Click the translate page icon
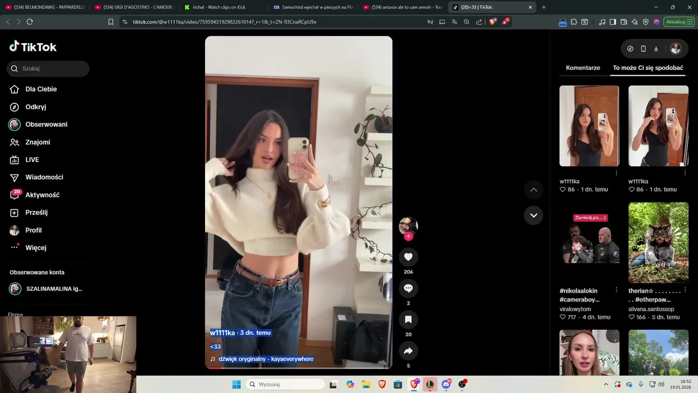698x393 pixels. click(x=454, y=22)
